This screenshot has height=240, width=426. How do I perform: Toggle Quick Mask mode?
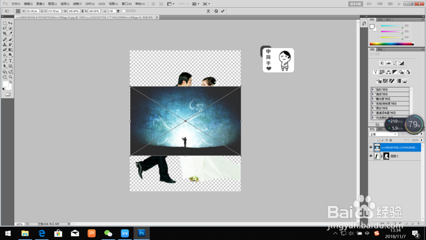[x=8, y=94]
